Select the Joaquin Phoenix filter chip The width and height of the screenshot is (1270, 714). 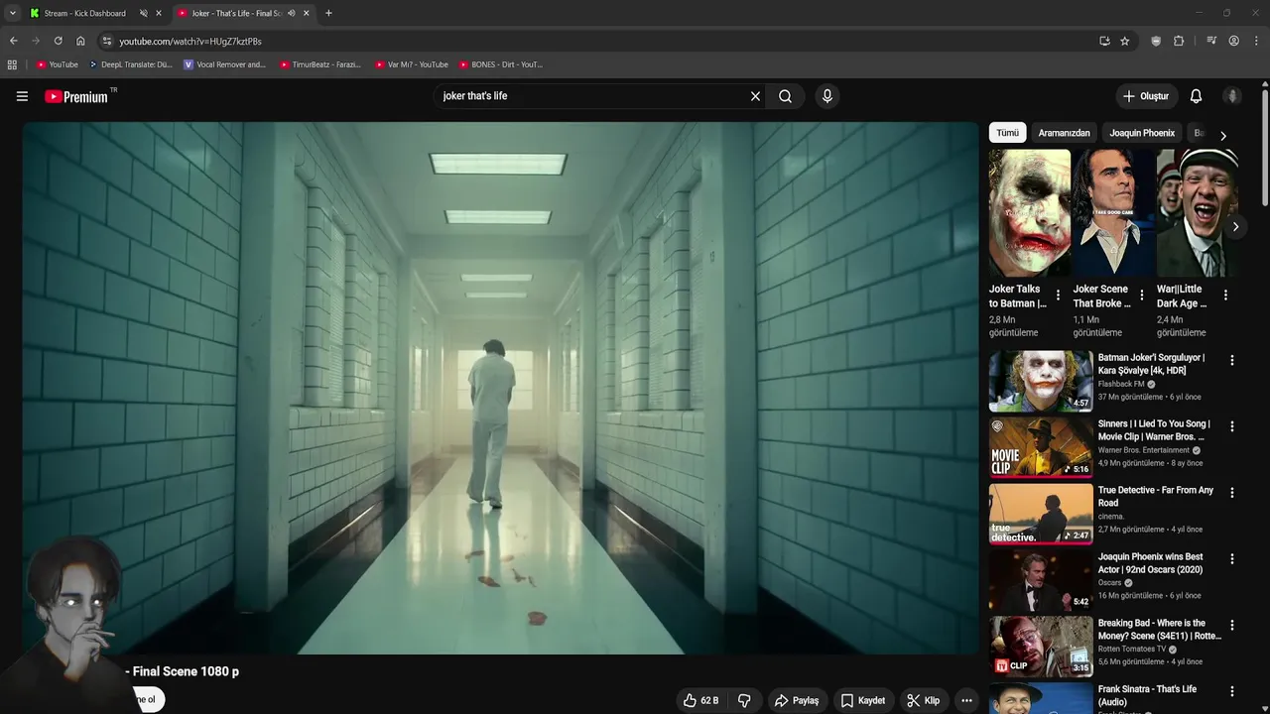1142,133
